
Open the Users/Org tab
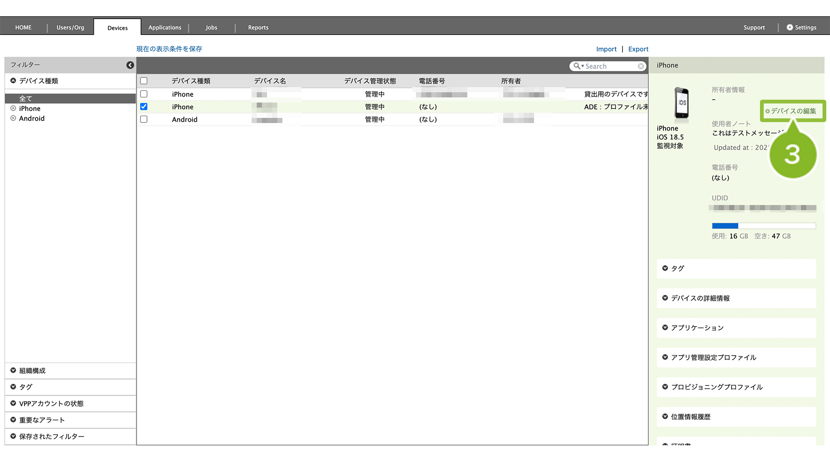(70, 27)
